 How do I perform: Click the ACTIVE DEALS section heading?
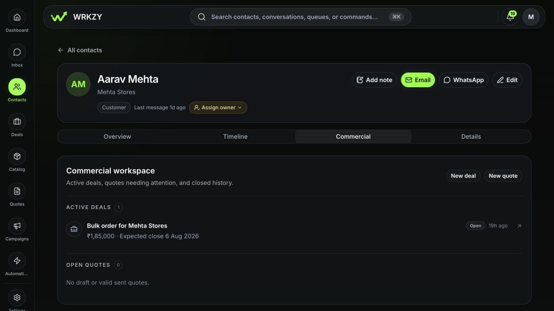tap(89, 207)
